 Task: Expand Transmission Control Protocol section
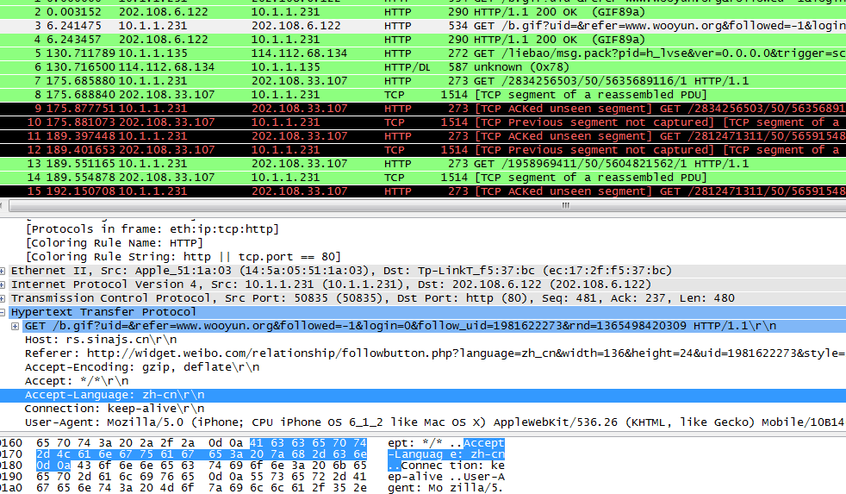click(x=4, y=298)
